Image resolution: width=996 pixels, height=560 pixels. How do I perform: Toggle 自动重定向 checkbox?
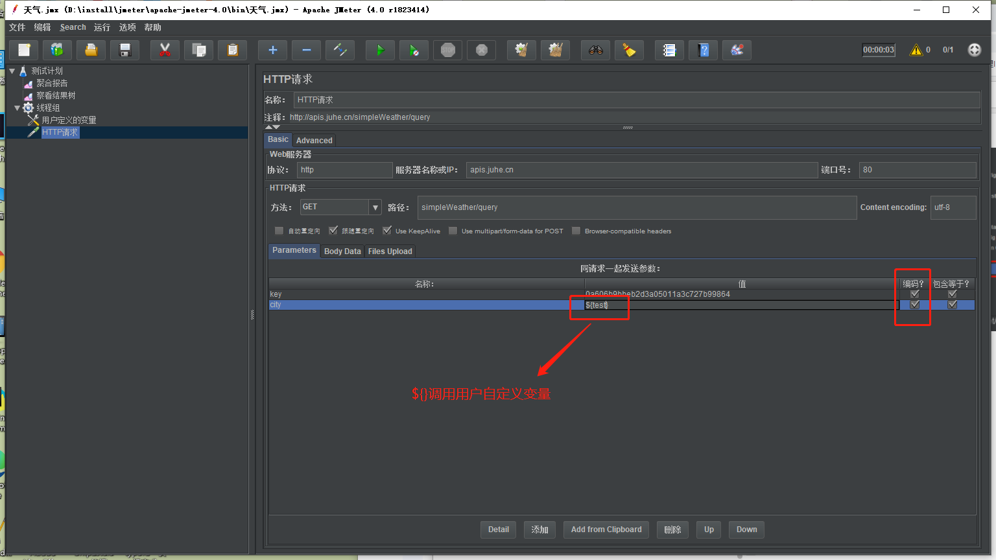279,231
